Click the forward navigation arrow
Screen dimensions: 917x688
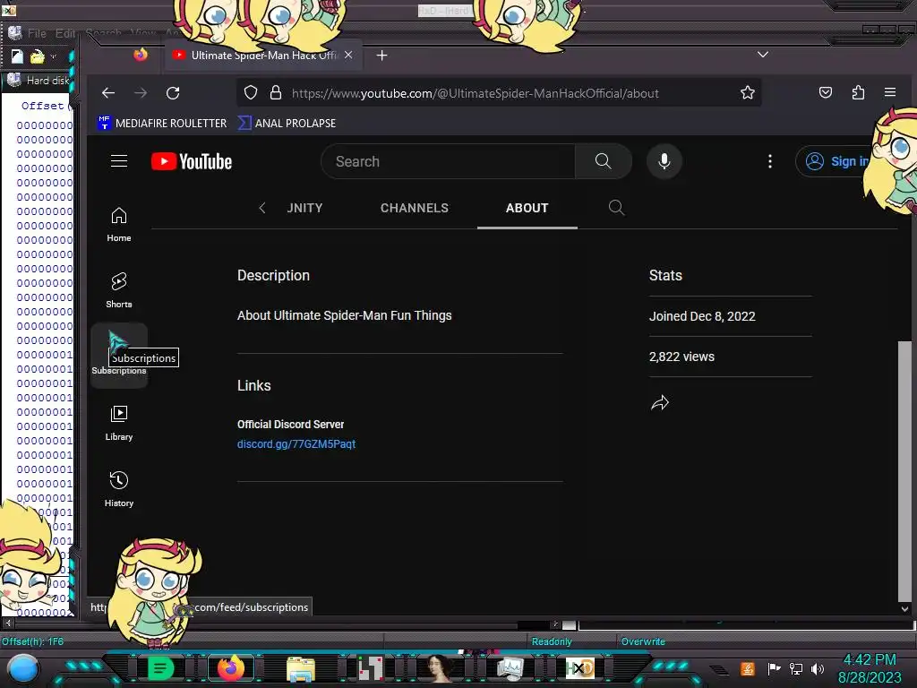pos(141,93)
